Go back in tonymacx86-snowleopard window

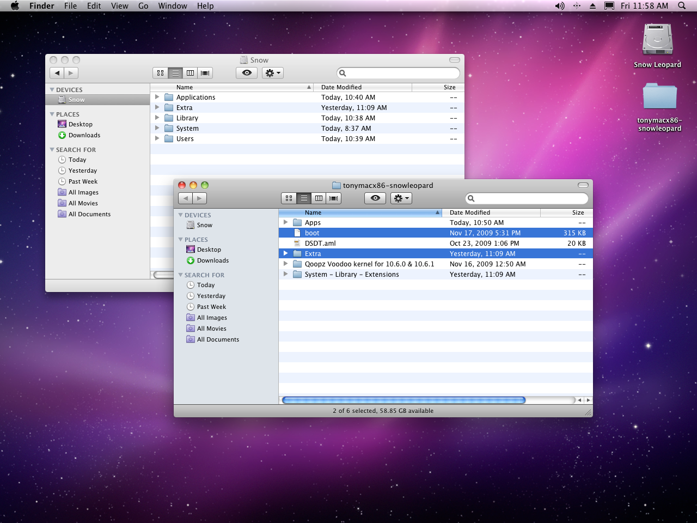click(186, 198)
